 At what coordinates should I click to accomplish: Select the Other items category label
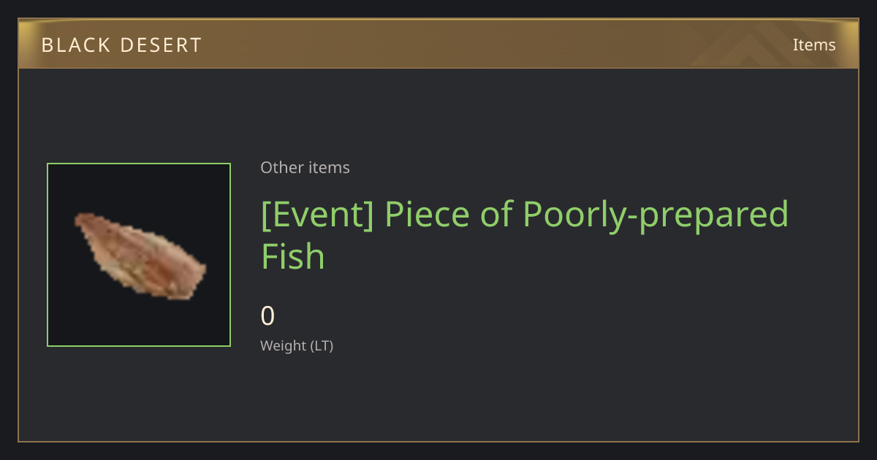click(305, 167)
